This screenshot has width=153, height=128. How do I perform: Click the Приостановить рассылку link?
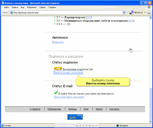point(69,97)
